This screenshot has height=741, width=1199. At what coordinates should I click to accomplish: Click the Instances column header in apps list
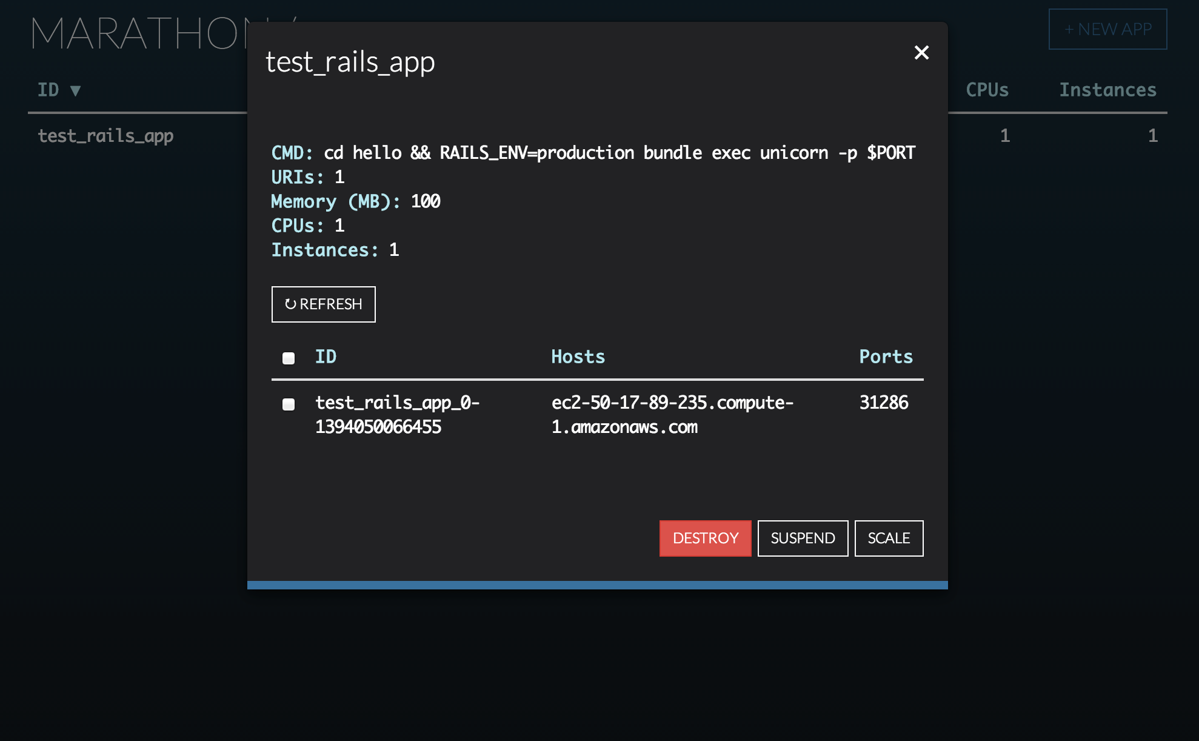click(x=1107, y=90)
